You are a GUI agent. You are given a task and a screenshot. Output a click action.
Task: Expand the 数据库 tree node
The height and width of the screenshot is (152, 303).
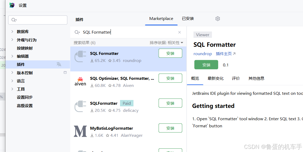pos(12,32)
